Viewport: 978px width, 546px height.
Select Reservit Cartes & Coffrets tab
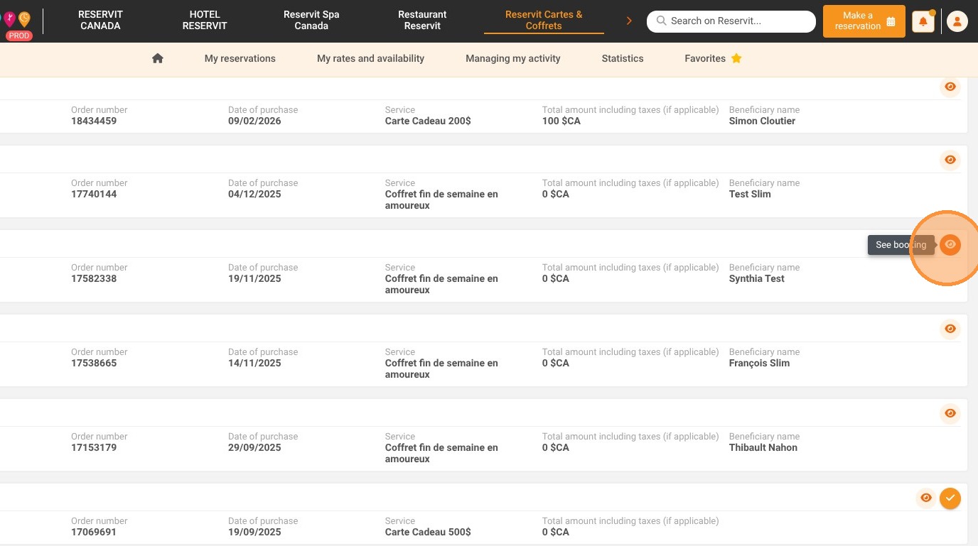pos(544,20)
